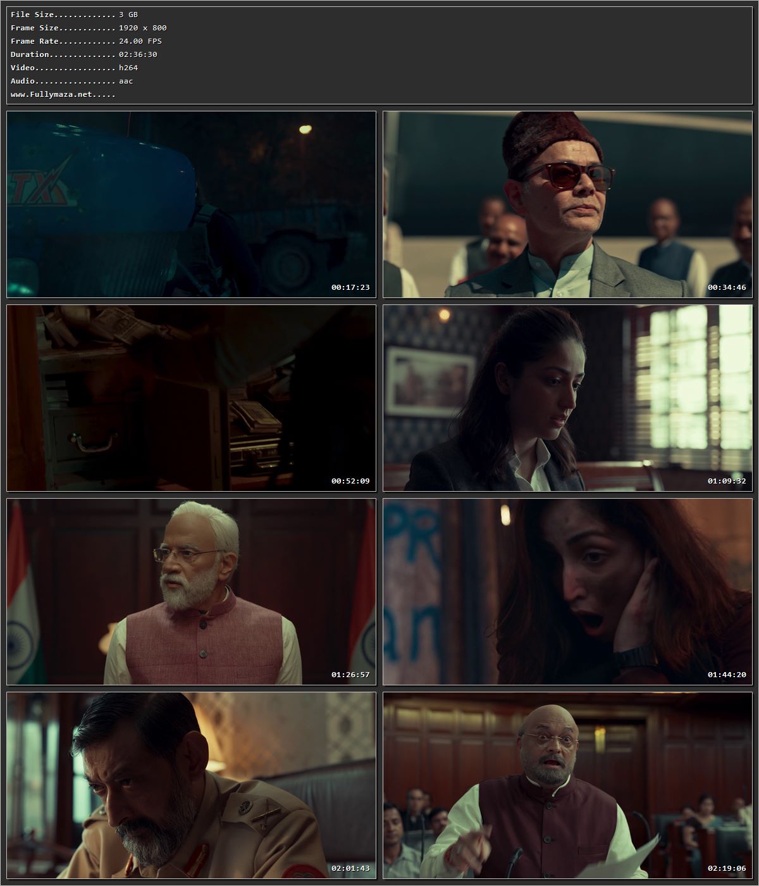Click the "Frame Size" label
This screenshot has height=886, width=759.
pos(35,28)
